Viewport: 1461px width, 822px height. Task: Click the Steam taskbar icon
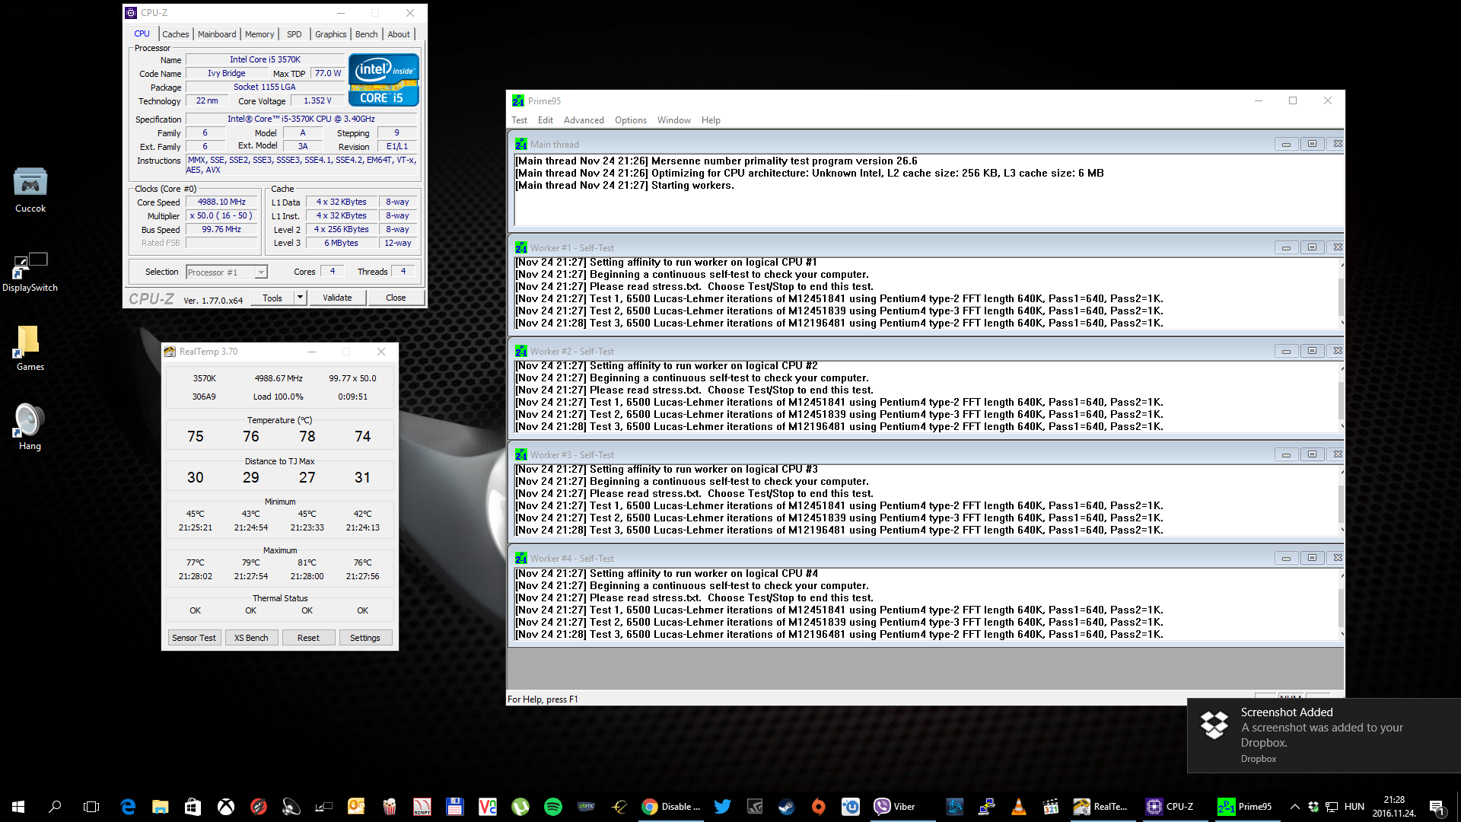pos(786,807)
